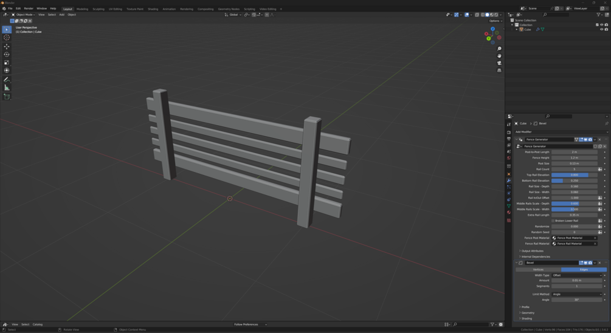
Task: Open the viewport Add menu
Action: coord(61,15)
